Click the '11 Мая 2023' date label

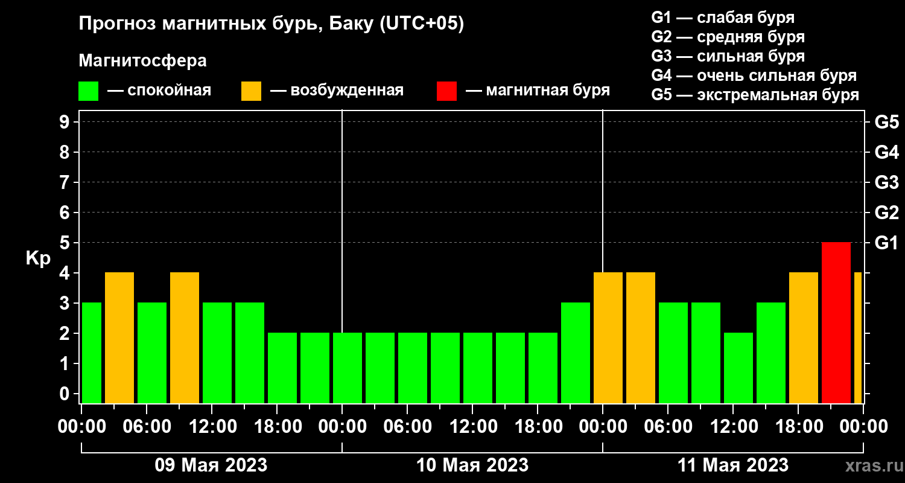(x=733, y=465)
